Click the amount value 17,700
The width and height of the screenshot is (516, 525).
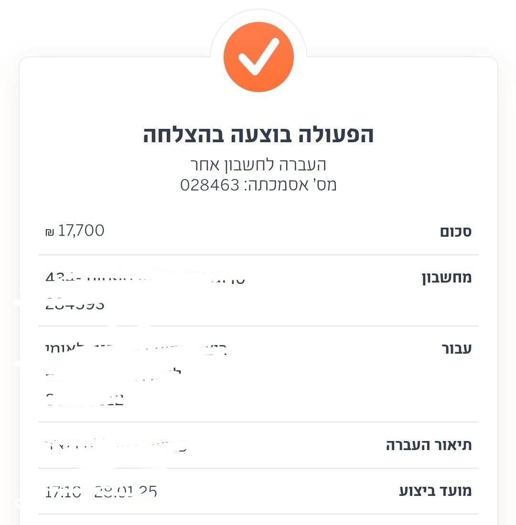81,231
